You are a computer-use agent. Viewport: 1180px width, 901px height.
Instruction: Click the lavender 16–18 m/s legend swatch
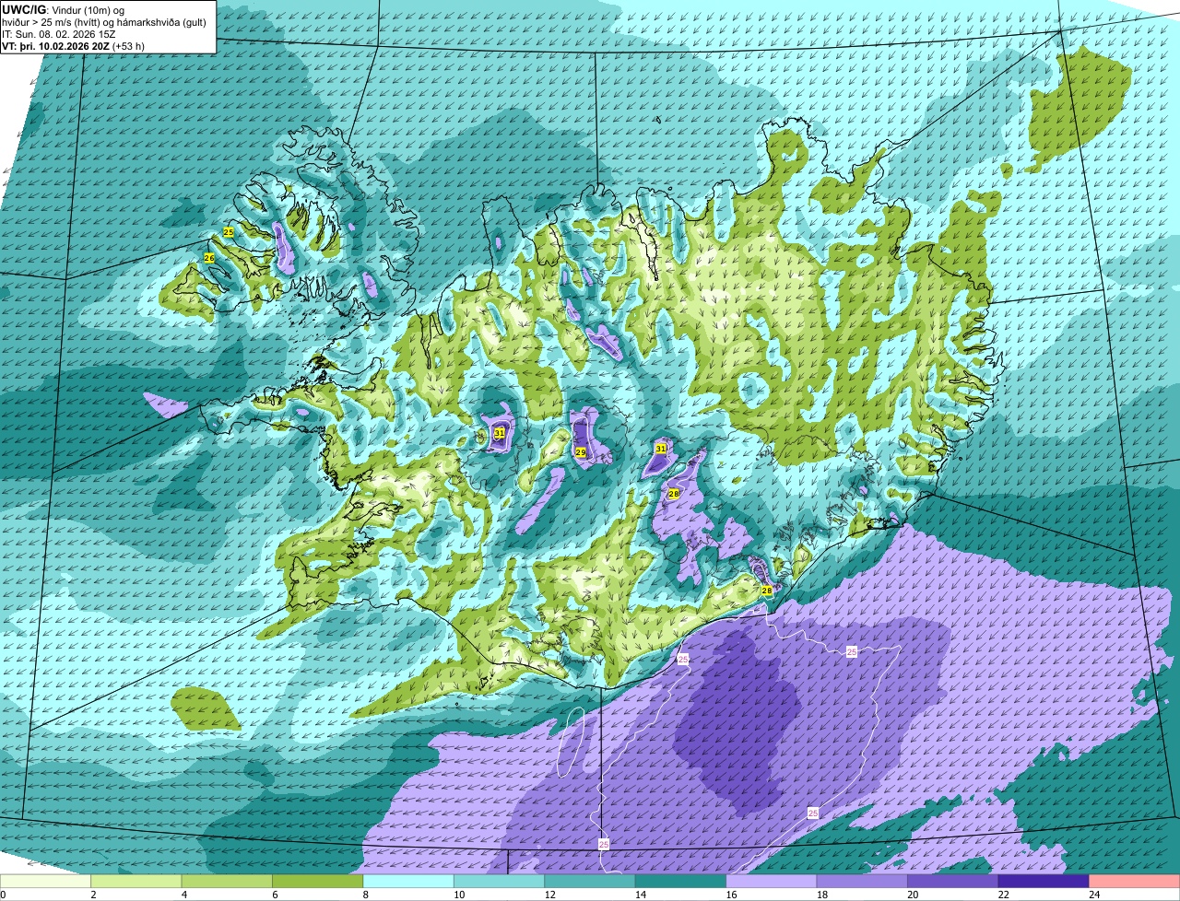click(772, 881)
